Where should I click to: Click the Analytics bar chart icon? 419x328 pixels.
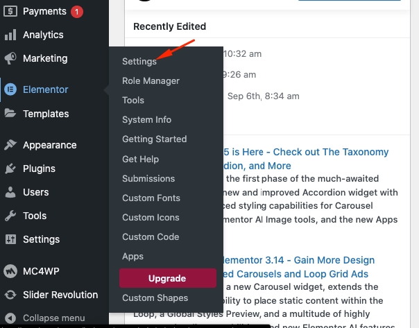(10, 35)
